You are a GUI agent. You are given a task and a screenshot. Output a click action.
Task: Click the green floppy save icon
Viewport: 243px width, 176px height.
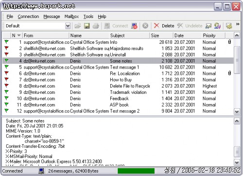coord(87,26)
